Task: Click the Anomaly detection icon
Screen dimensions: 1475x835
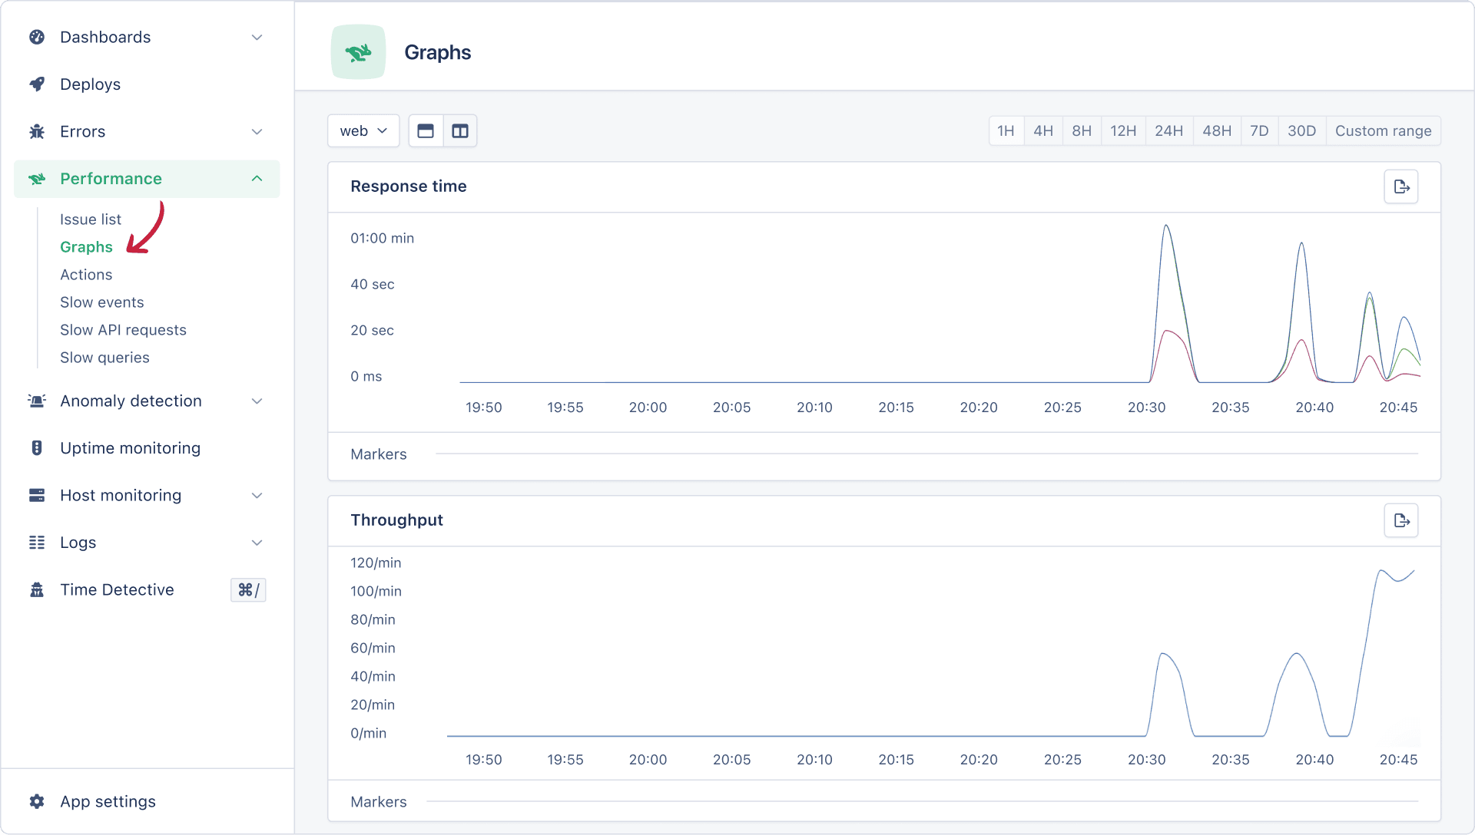Action: (x=36, y=400)
